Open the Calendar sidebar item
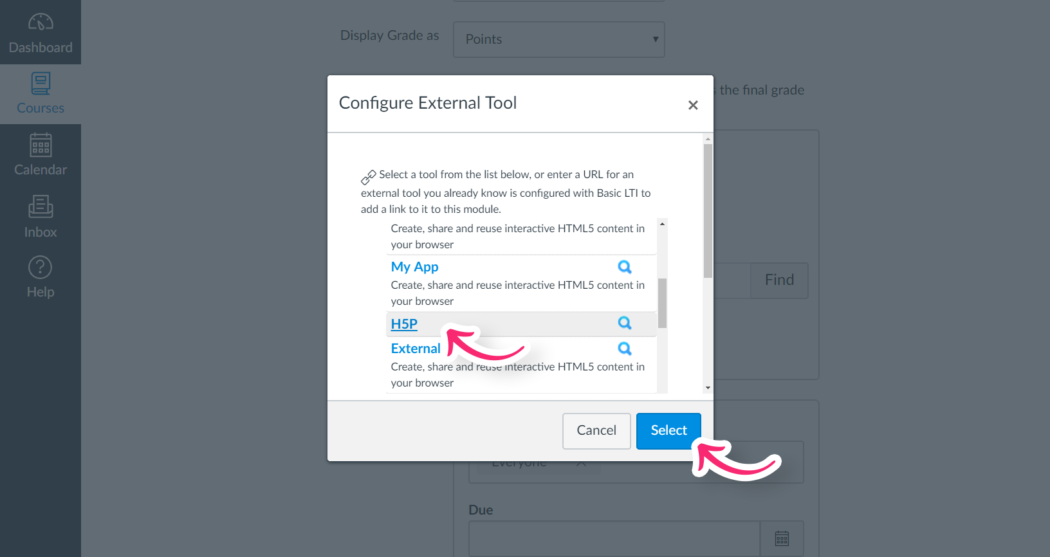1050x557 pixels. click(41, 154)
